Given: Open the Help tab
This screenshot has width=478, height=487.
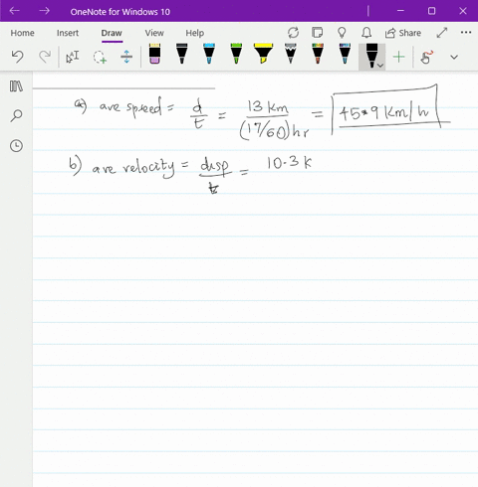Looking at the screenshot, I should coord(195,33).
